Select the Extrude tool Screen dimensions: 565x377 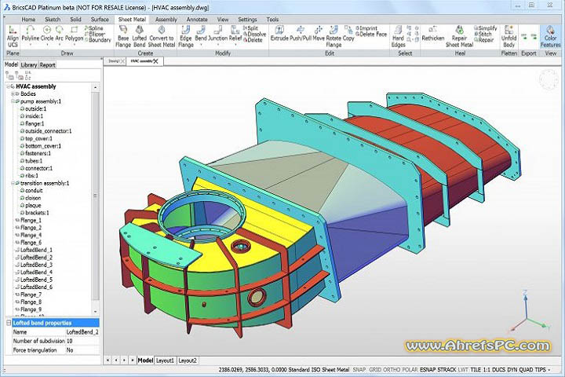coord(279,34)
